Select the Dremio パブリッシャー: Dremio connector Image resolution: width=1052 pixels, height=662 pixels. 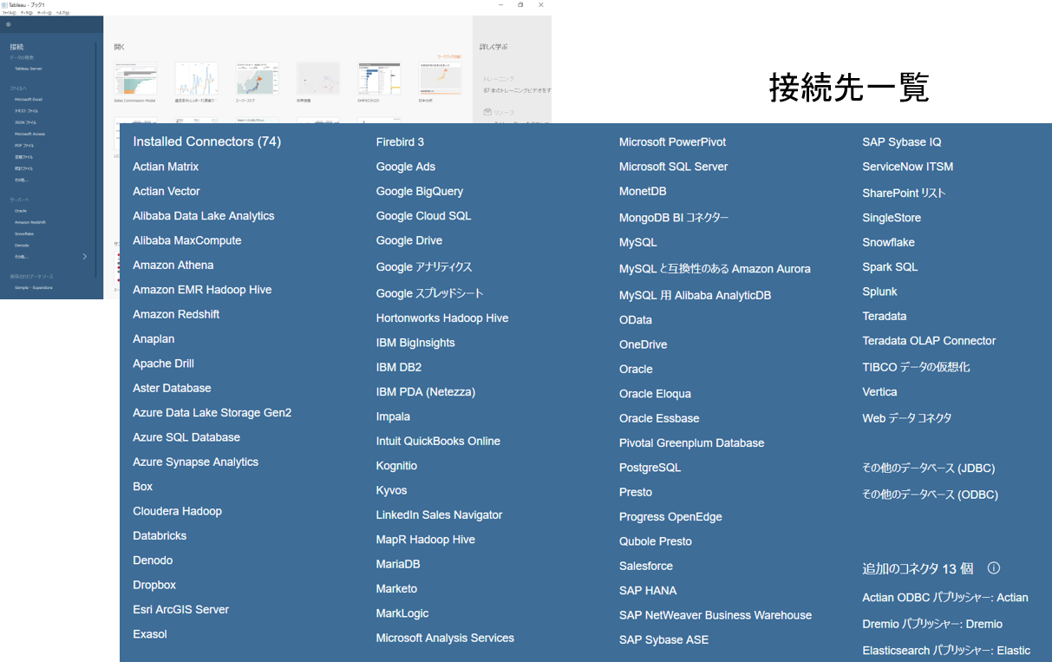coord(932,624)
